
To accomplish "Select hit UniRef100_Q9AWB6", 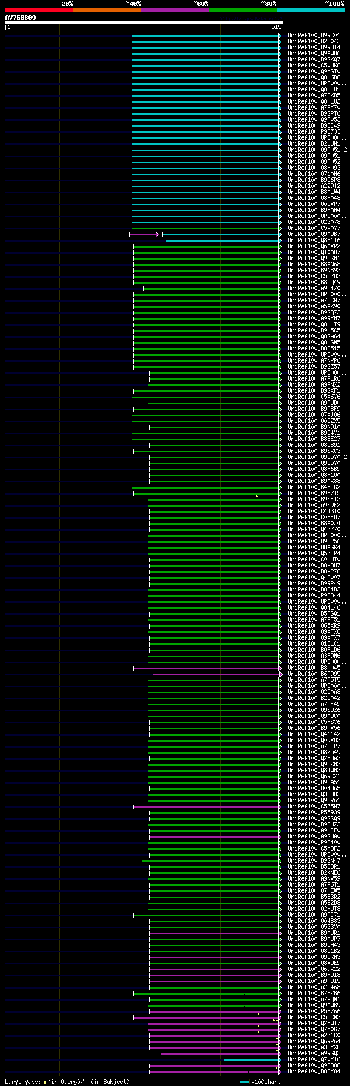I will click(x=314, y=54).
